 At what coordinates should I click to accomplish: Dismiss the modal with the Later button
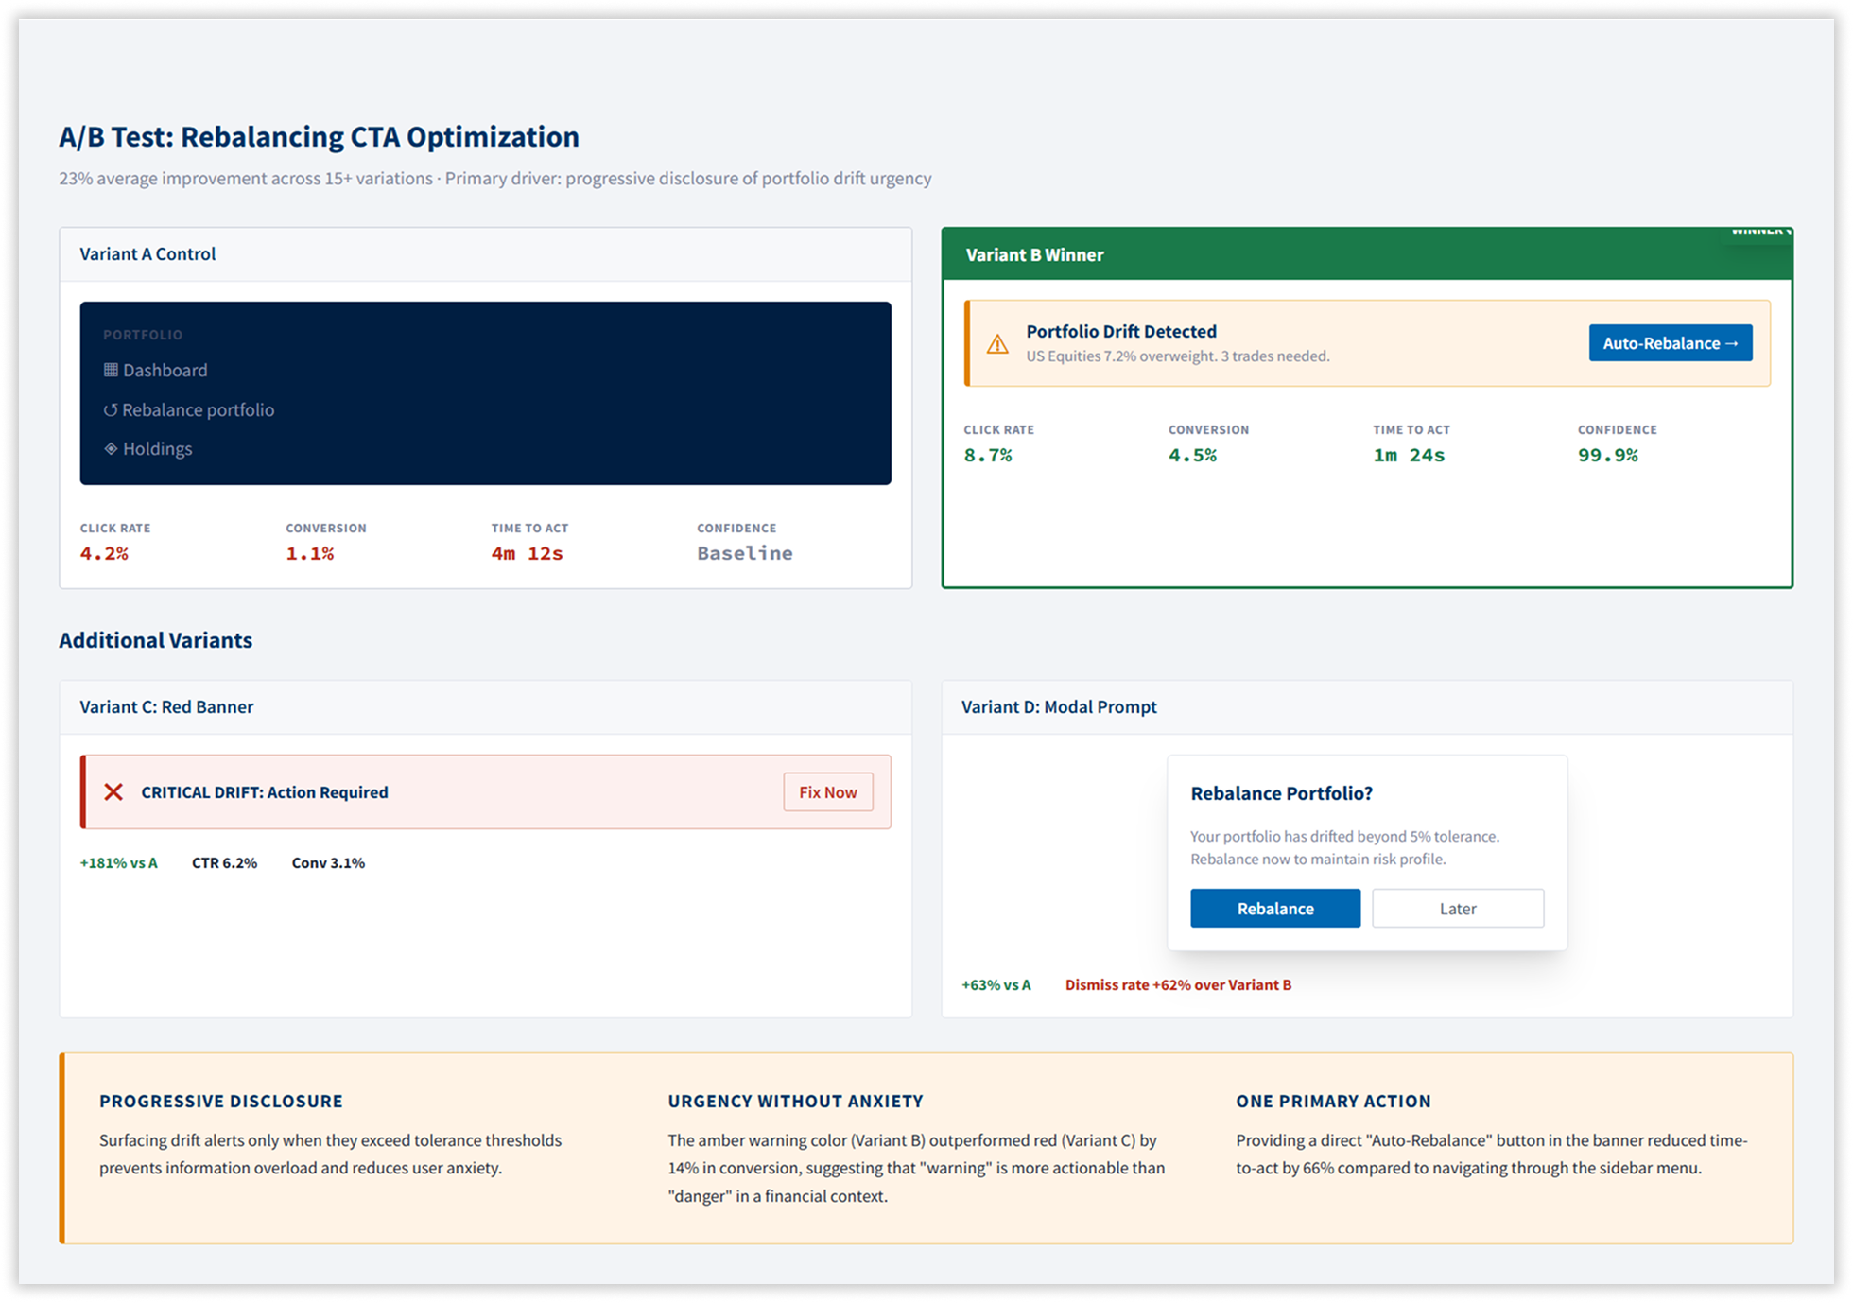coord(1457,908)
